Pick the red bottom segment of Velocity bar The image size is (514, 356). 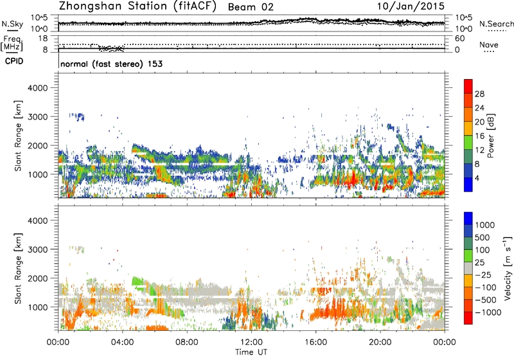click(x=468, y=318)
